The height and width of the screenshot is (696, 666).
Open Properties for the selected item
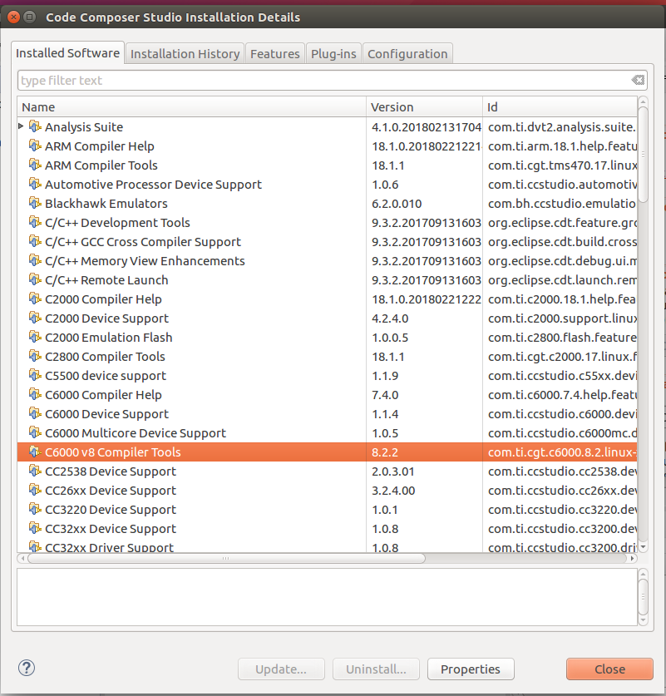pyautogui.click(x=471, y=669)
